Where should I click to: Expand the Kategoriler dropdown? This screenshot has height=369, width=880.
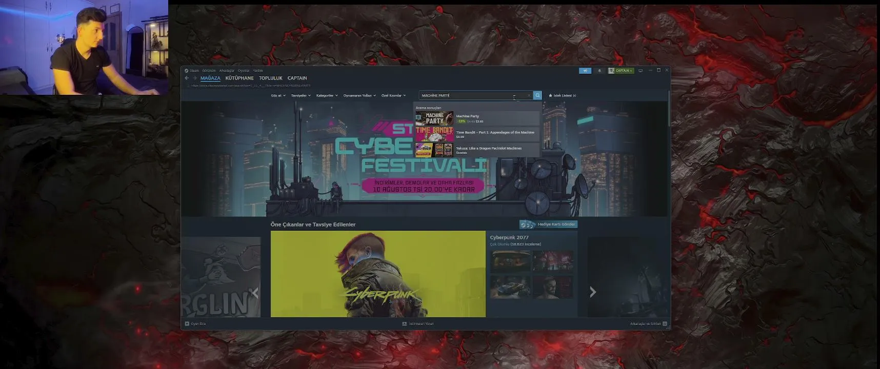[327, 95]
